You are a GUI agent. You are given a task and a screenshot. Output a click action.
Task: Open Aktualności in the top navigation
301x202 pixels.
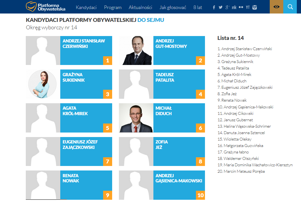140,7
